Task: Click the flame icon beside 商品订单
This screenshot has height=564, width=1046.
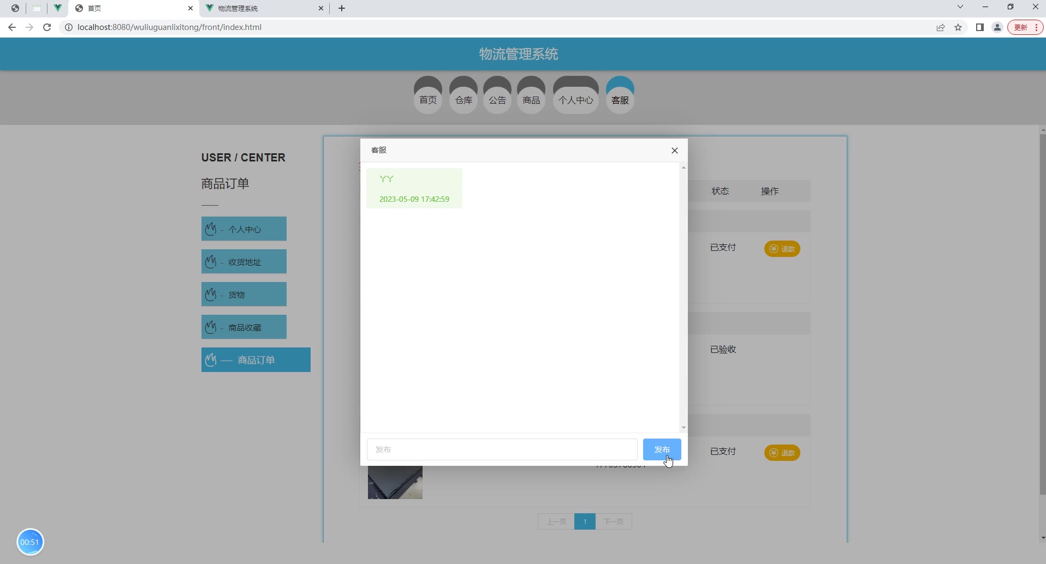Action: [x=211, y=360]
